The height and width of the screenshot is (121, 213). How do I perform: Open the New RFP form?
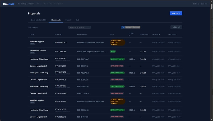[176, 13]
